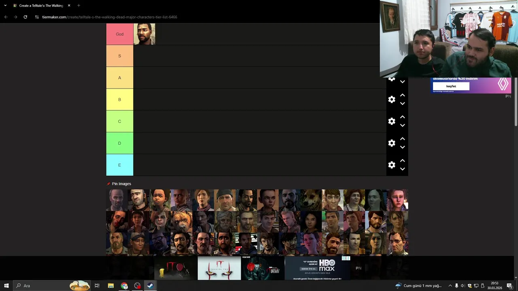Select the God tier label
518x291 pixels.
120,34
